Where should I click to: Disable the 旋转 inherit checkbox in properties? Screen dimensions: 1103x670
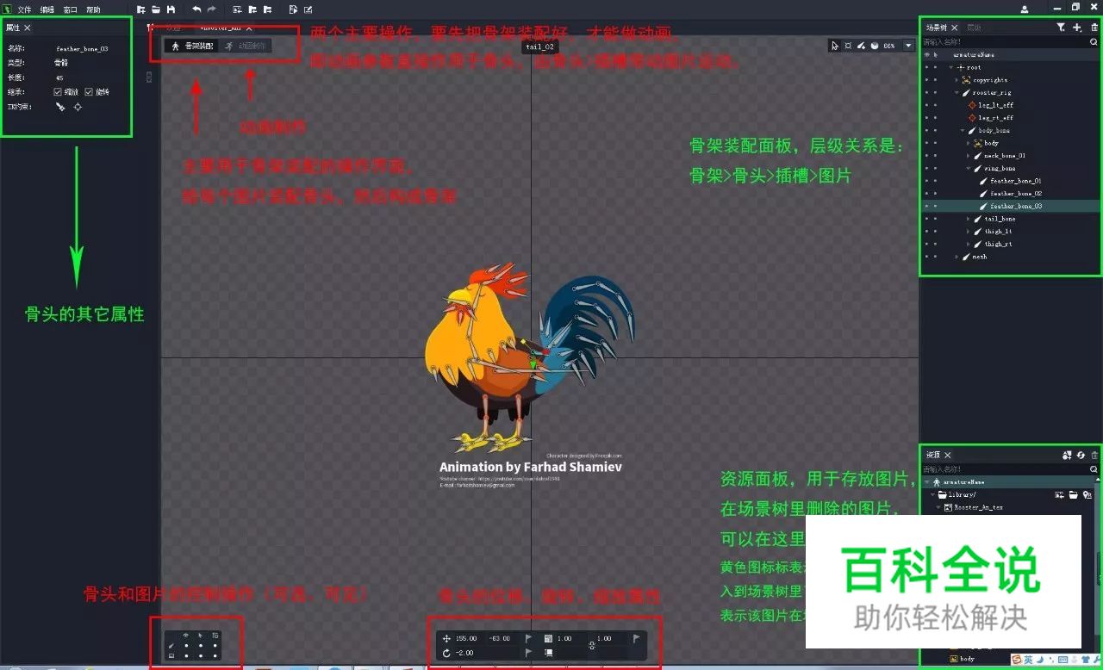tap(90, 91)
